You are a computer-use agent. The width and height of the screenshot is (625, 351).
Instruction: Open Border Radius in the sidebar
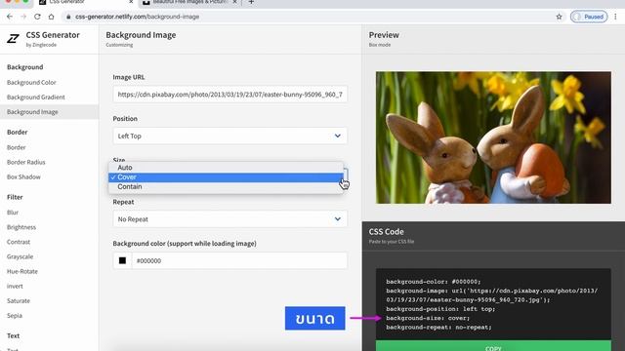(x=26, y=162)
